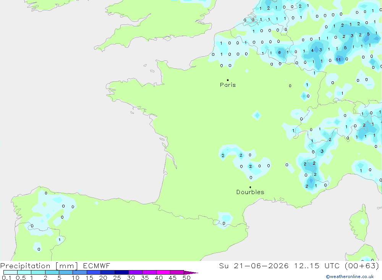Click the legend label 0.5

[21, 278]
